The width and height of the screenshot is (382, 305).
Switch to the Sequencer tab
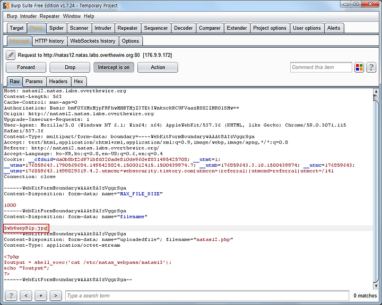pos(156,28)
